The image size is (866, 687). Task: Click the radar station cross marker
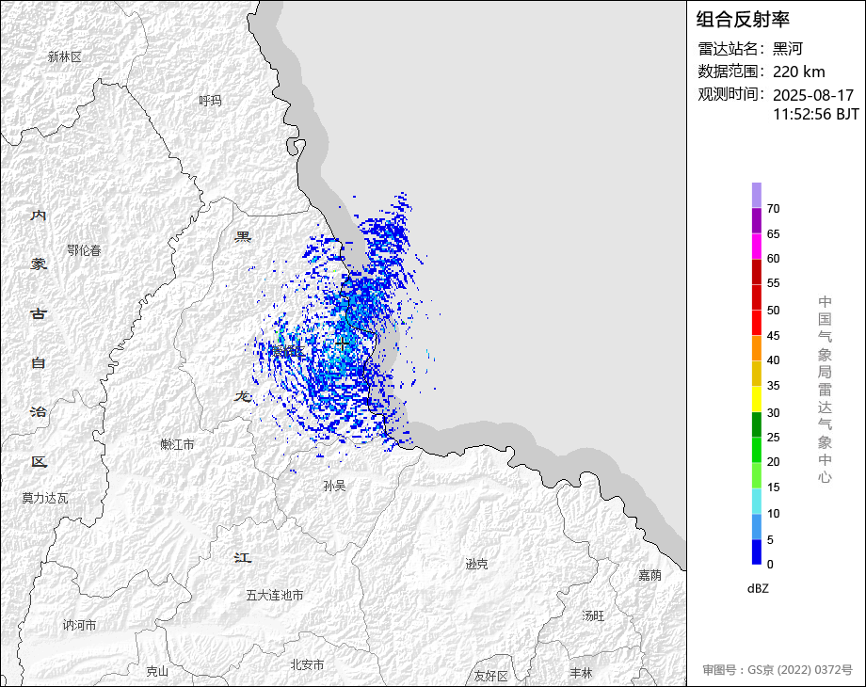click(343, 344)
